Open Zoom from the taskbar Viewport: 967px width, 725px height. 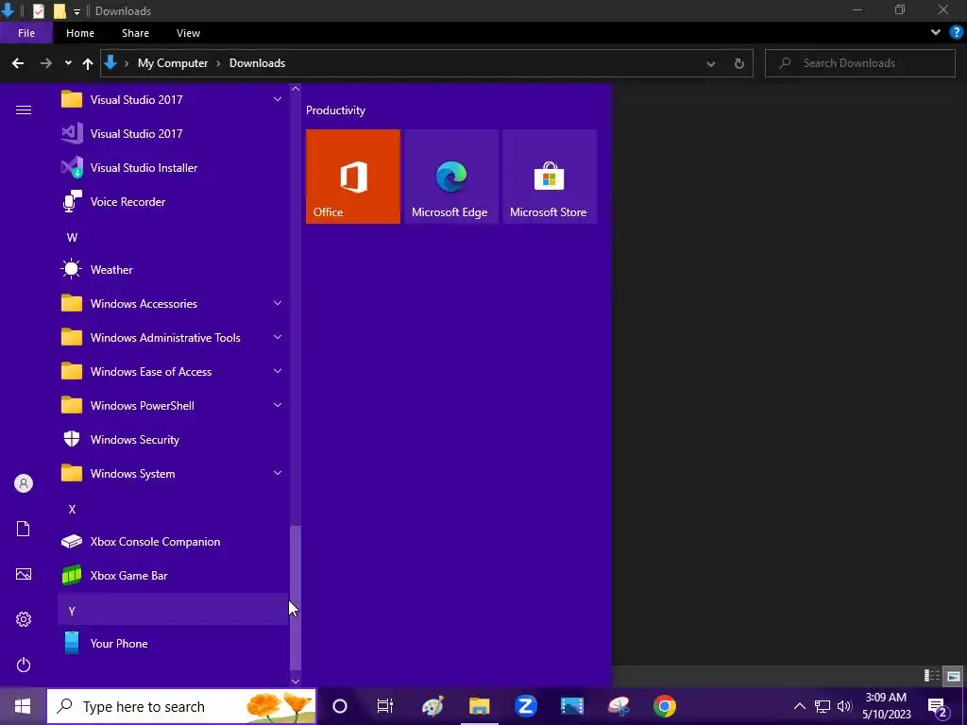click(x=525, y=706)
